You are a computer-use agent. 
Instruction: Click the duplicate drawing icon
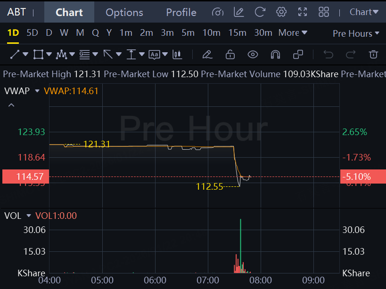(x=298, y=54)
